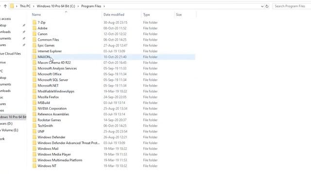Click the Adobe folder icon
The width and height of the screenshot is (311, 174).
35,28
